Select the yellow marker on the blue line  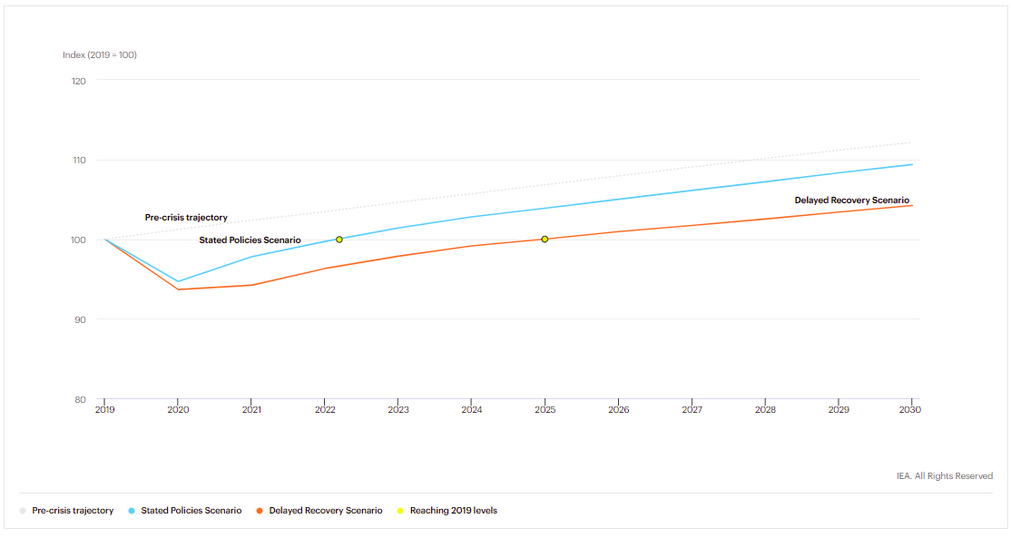point(339,240)
